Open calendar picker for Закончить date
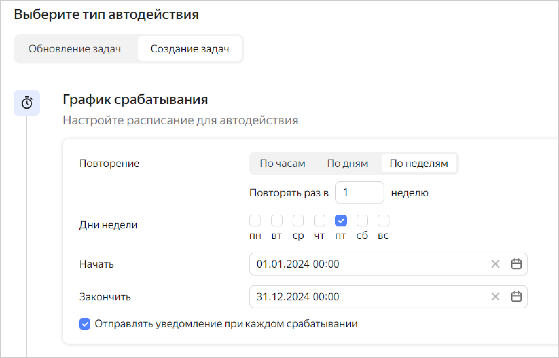The image size is (559, 358). [516, 296]
